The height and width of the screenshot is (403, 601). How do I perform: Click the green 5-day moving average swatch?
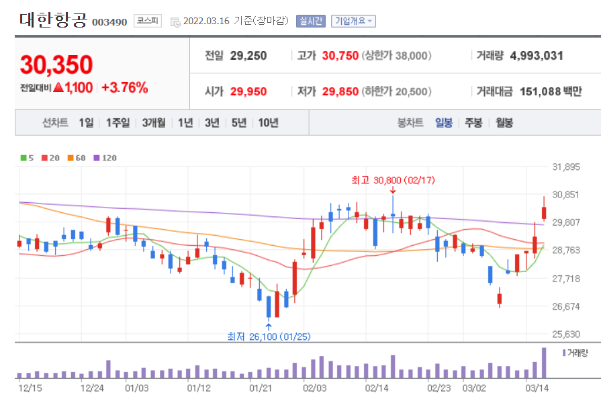(x=24, y=158)
